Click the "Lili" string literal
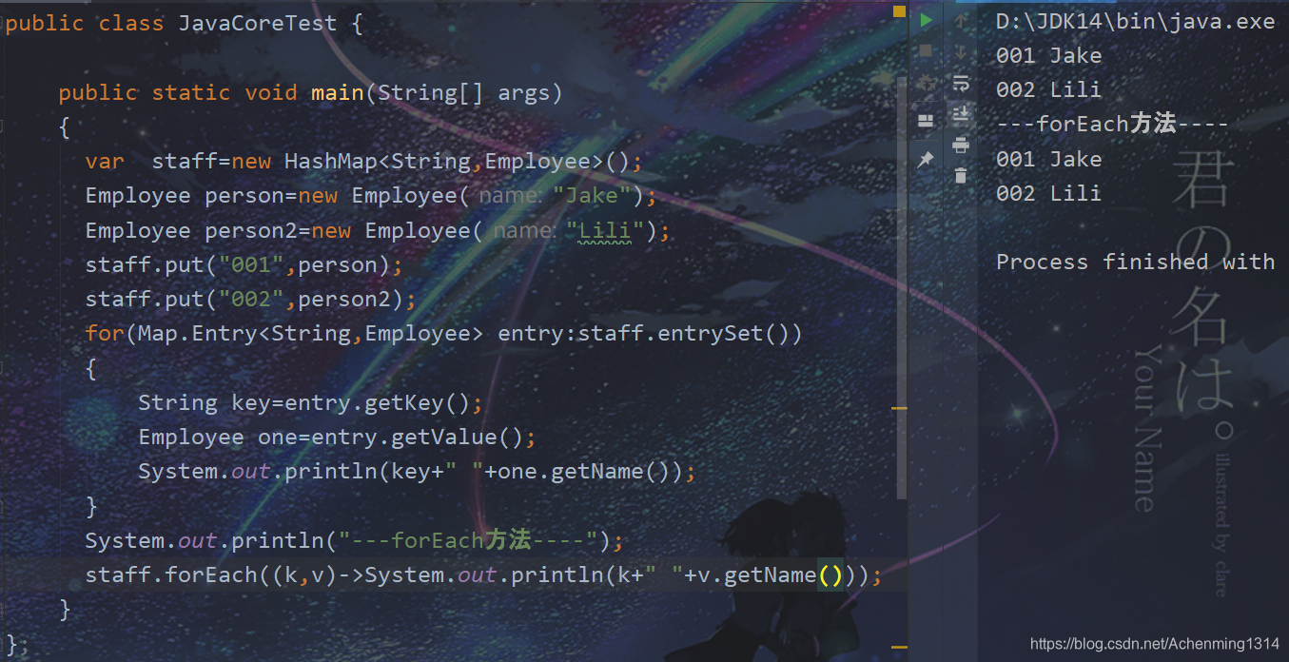The height and width of the screenshot is (662, 1289). tap(605, 230)
